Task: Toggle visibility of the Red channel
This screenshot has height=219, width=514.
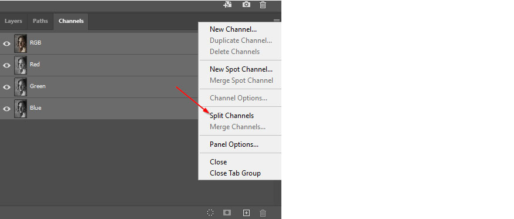Action: click(x=6, y=65)
